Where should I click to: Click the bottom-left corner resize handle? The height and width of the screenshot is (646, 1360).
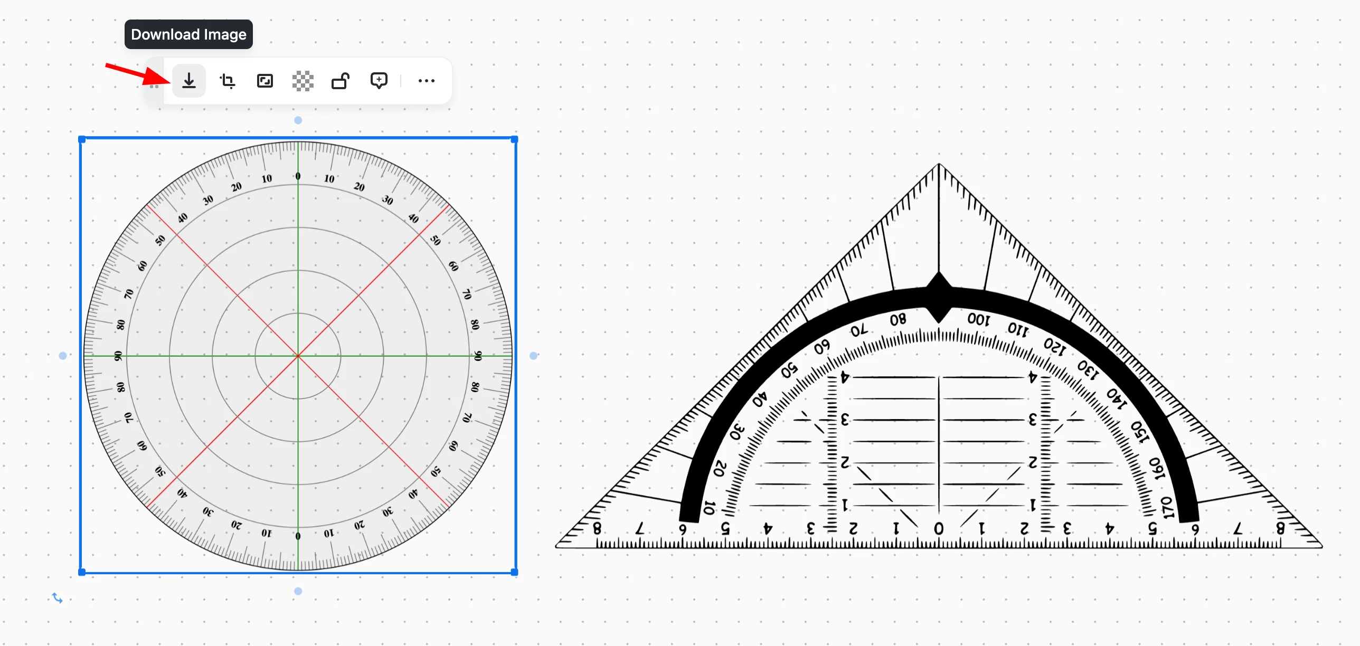click(82, 572)
